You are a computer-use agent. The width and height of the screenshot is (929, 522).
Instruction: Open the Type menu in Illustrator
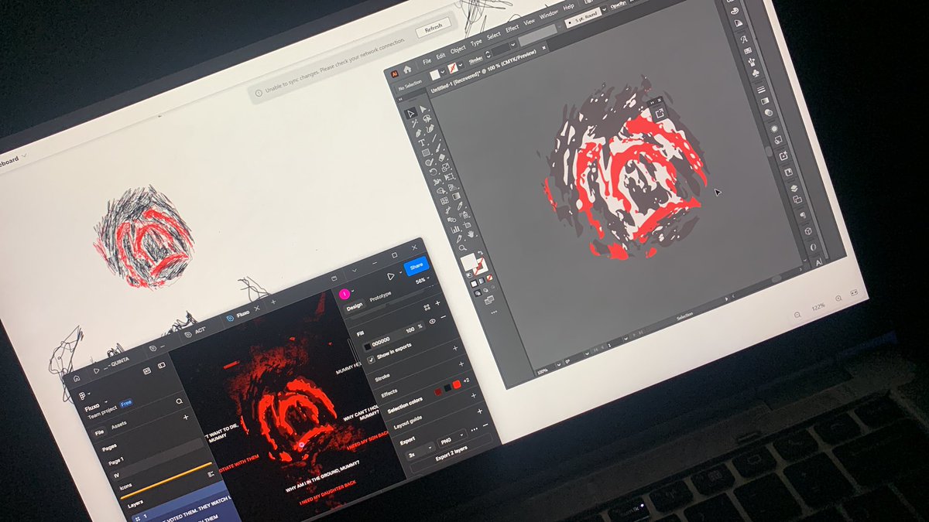[x=476, y=43]
